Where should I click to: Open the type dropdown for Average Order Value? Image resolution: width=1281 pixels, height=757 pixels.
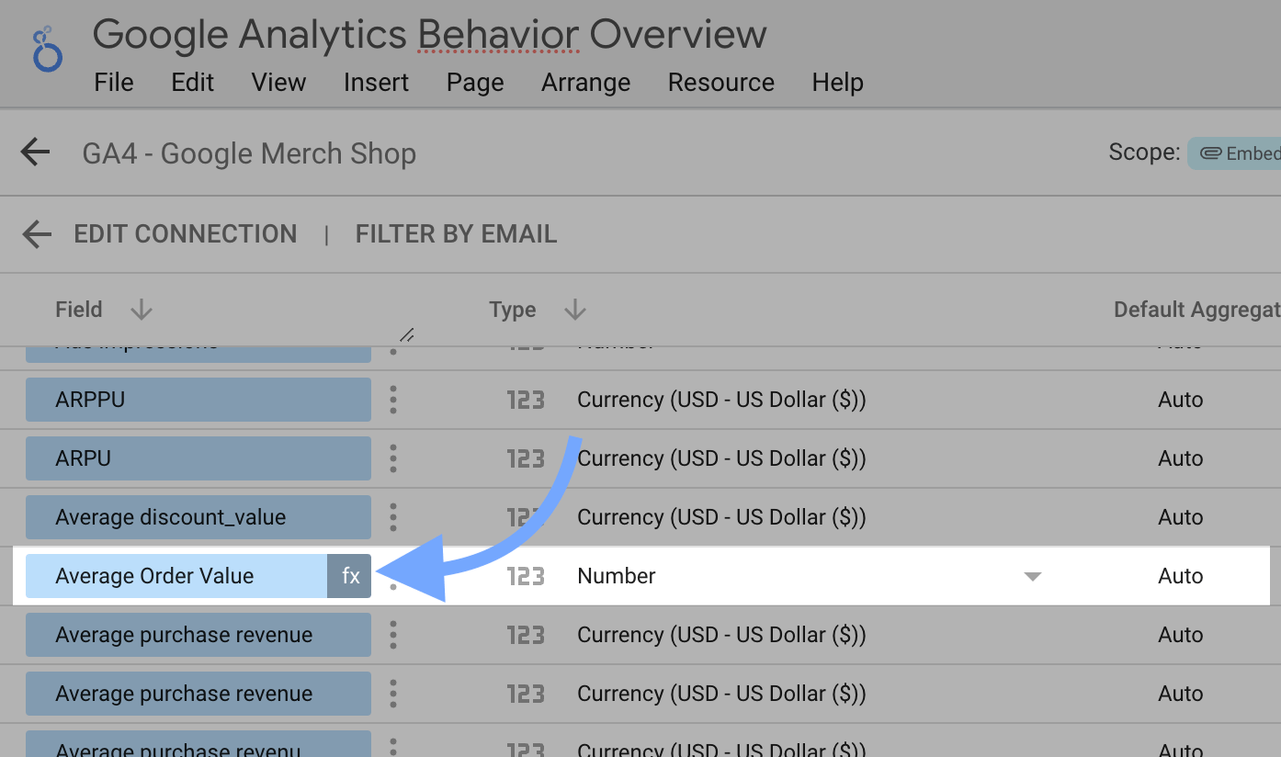1033,576
